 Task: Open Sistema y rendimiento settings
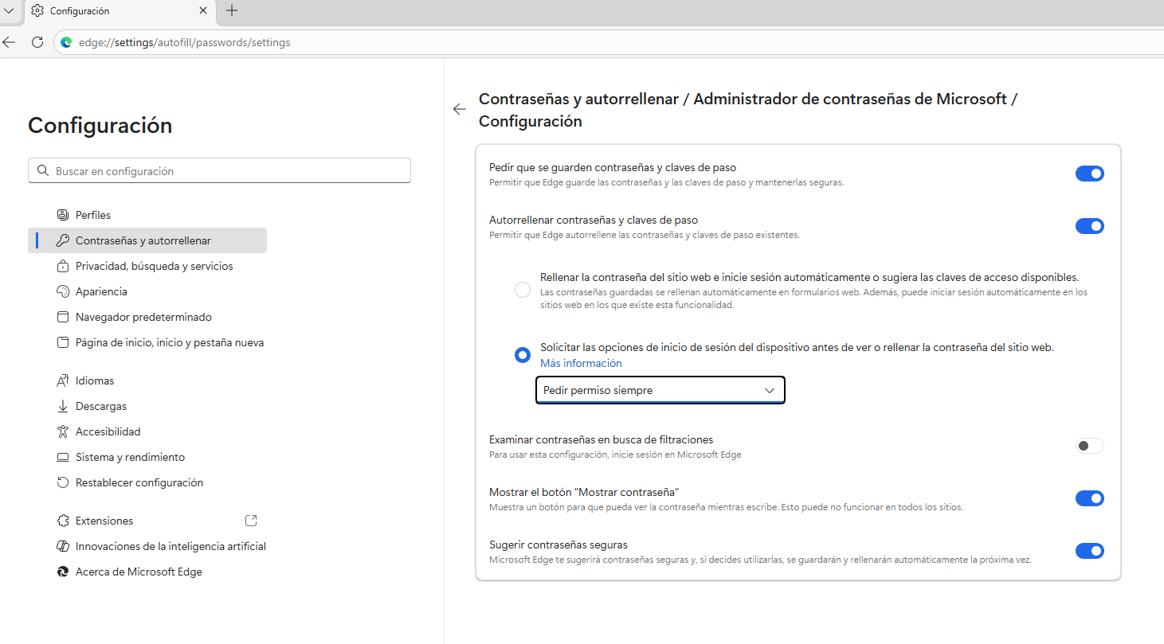pyautogui.click(x=147, y=457)
